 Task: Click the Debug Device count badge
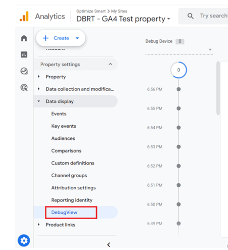coord(180,41)
